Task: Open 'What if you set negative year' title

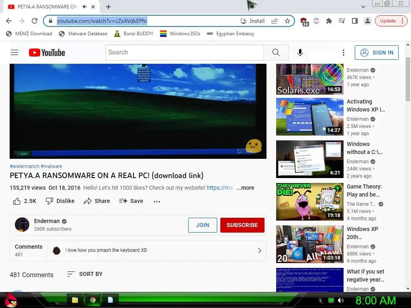Action: click(x=365, y=276)
